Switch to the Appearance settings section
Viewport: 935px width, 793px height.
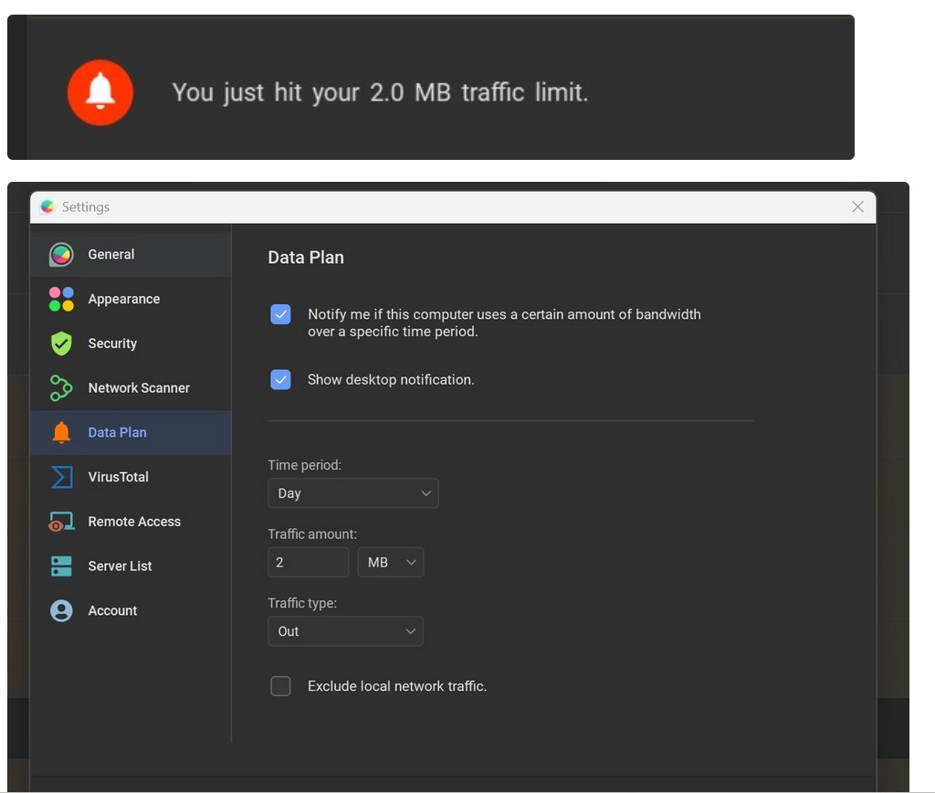pyautogui.click(x=123, y=299)
